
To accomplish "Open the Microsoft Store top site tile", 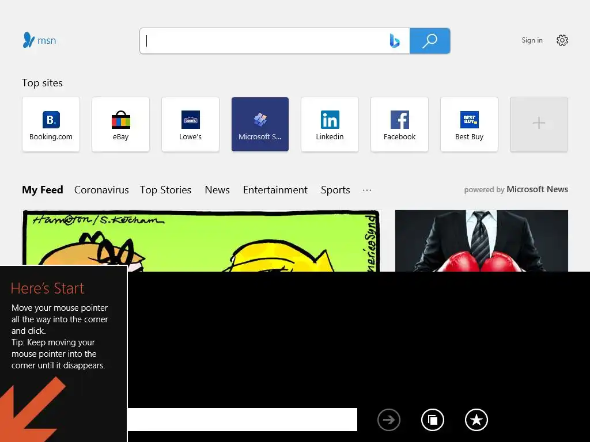I will click(260, 124).
